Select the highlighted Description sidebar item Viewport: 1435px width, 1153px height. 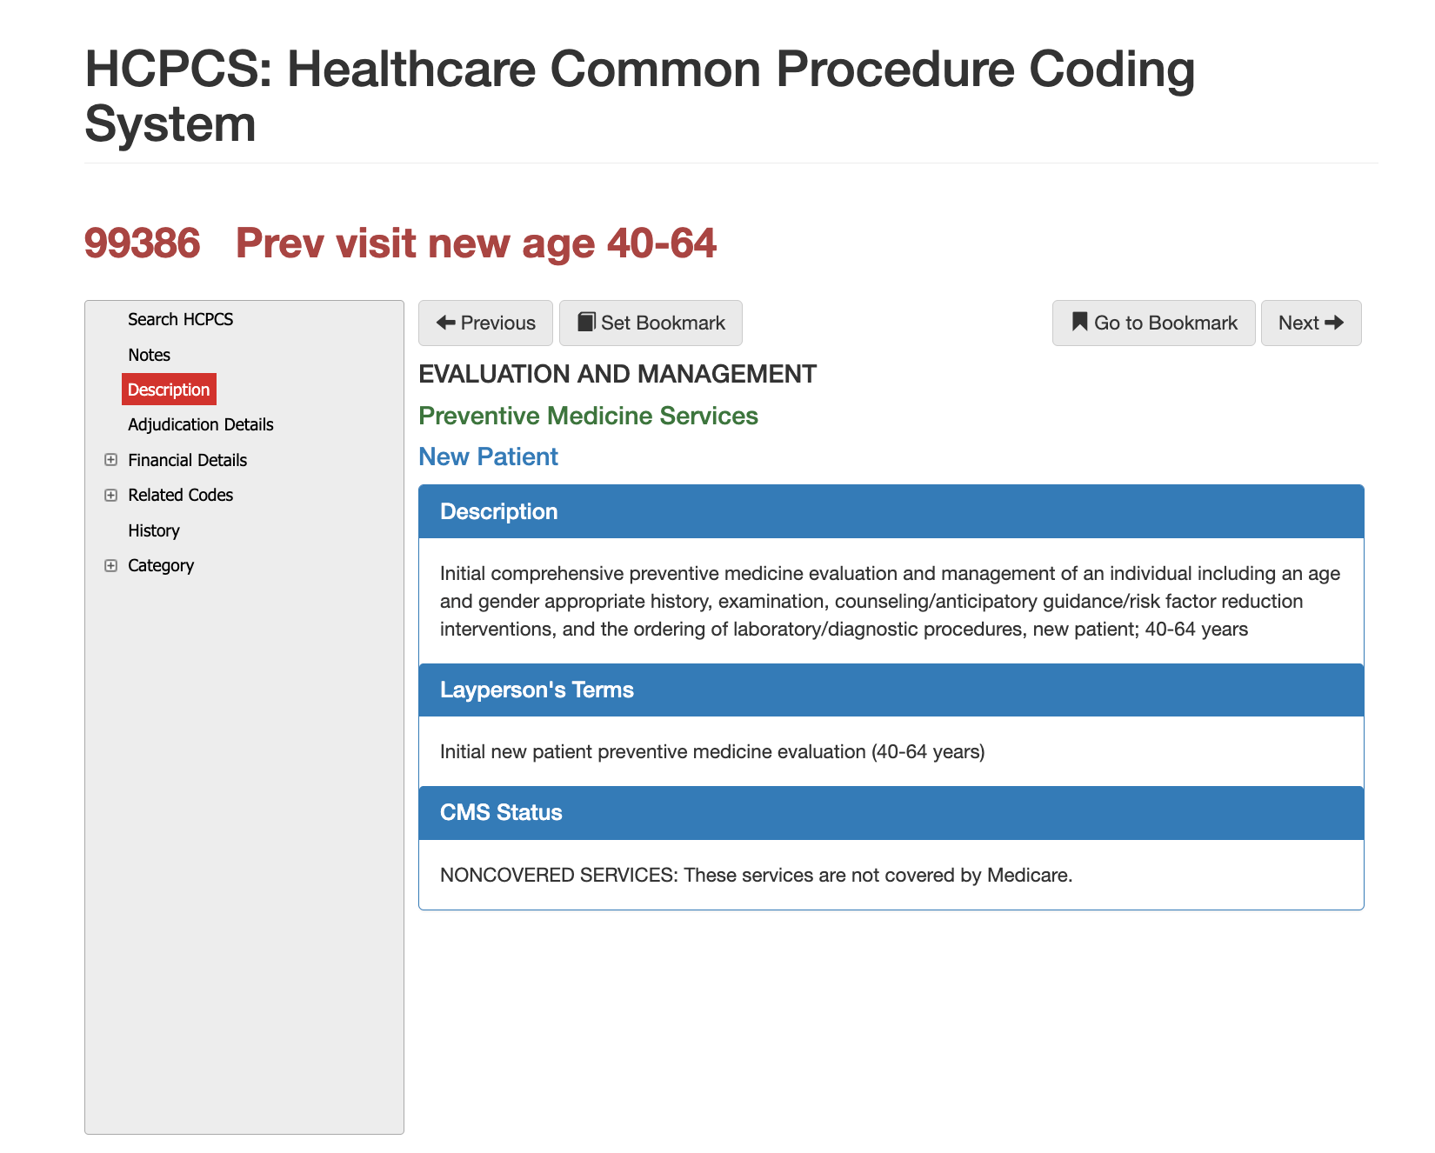169,390
